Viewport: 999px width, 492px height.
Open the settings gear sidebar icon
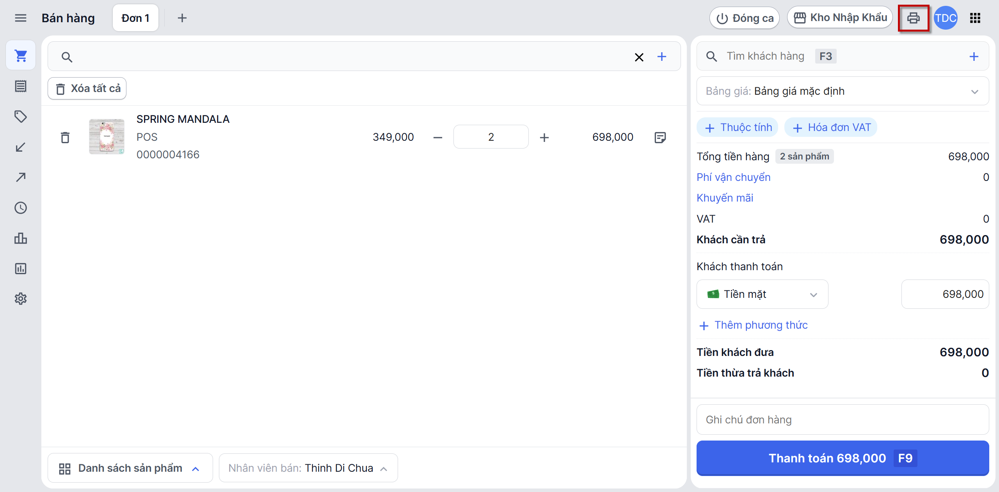point(21,299)
